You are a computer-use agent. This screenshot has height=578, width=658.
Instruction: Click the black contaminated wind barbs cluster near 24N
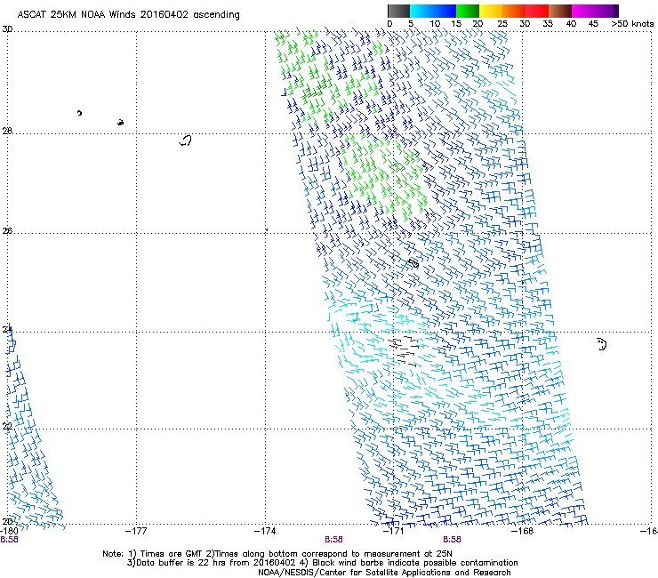(x=404, y=351)
